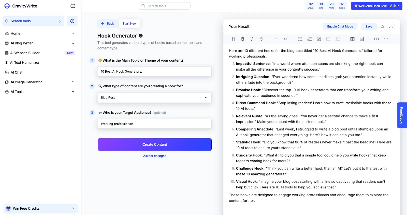Screen dimensions: 407x215
Task: Click the Hook Generator help icon
Action: pos(141,36)
